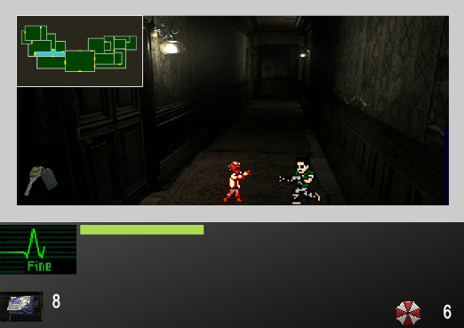Select the handgun ammo clip icon
The height and width of the screenshot is (328, 464).
click(21, 307)
